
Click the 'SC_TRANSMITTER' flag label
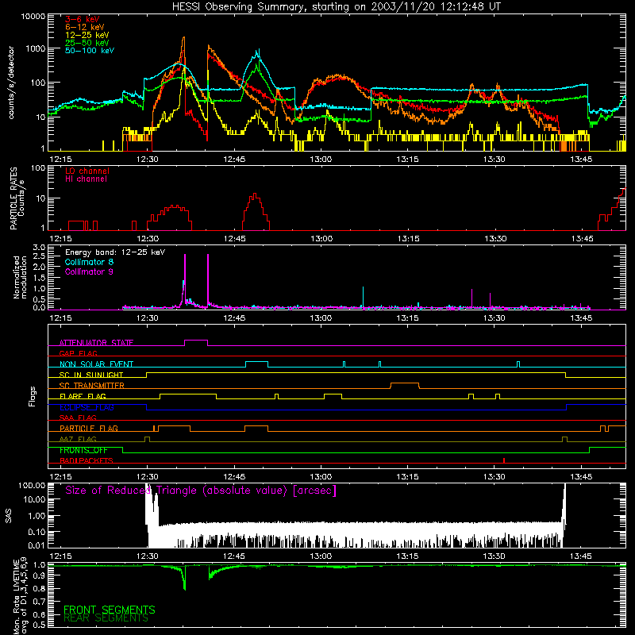tap(92, 385)
